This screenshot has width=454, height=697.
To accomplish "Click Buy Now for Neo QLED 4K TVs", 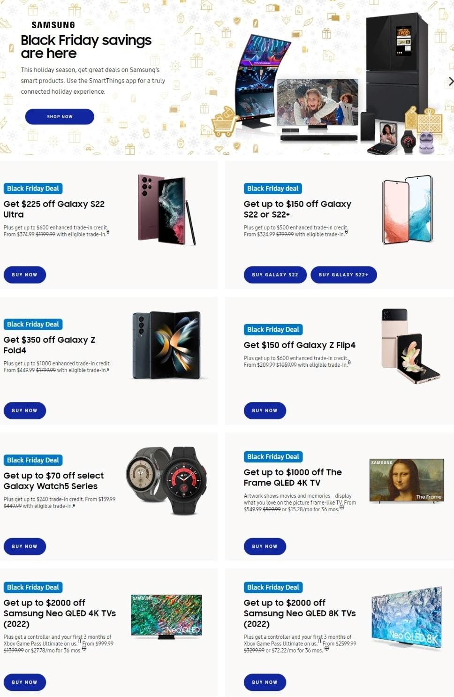I will pyautogui.click(x=25, y=682).
